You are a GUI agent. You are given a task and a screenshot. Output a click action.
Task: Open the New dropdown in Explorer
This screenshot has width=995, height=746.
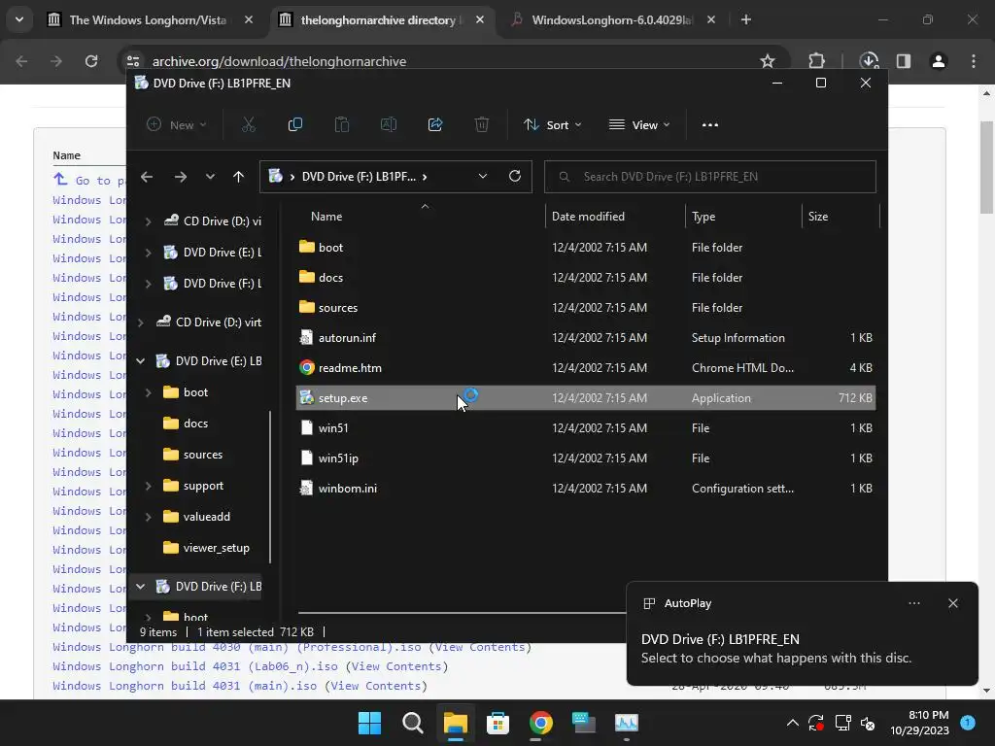(x=177, y=125)
